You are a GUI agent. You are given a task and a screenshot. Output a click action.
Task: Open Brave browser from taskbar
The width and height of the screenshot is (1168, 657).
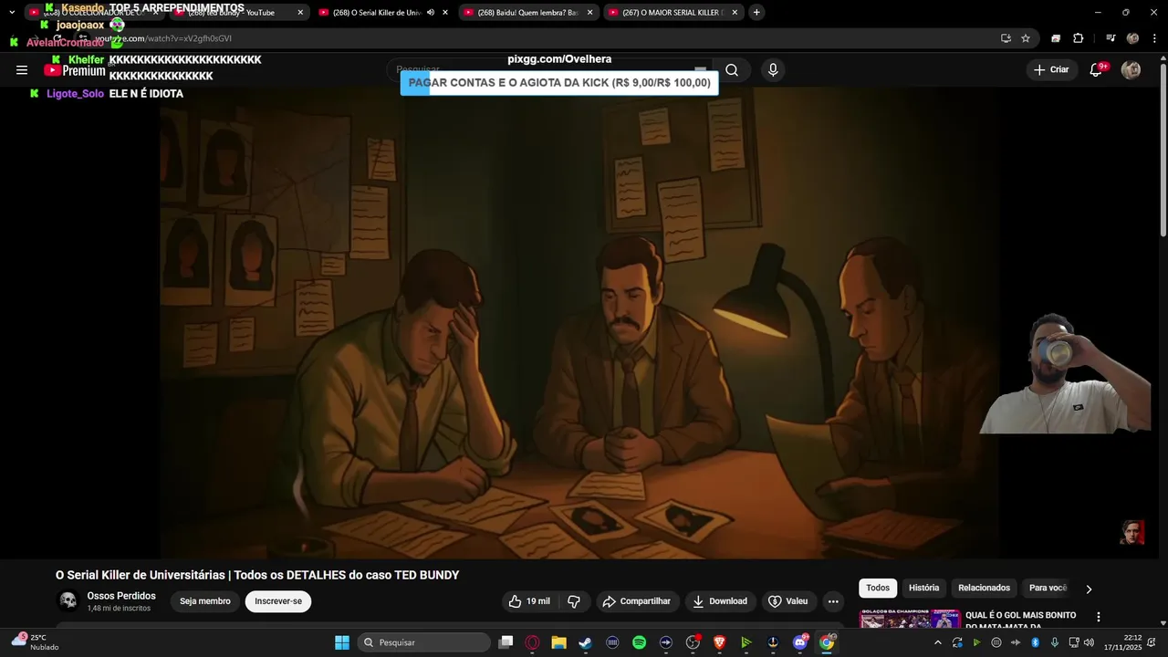pyautogui.click(x=719, y=642)
